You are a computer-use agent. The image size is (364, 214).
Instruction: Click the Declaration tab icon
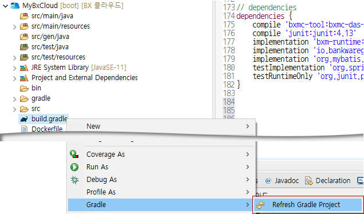click(308, 181)
